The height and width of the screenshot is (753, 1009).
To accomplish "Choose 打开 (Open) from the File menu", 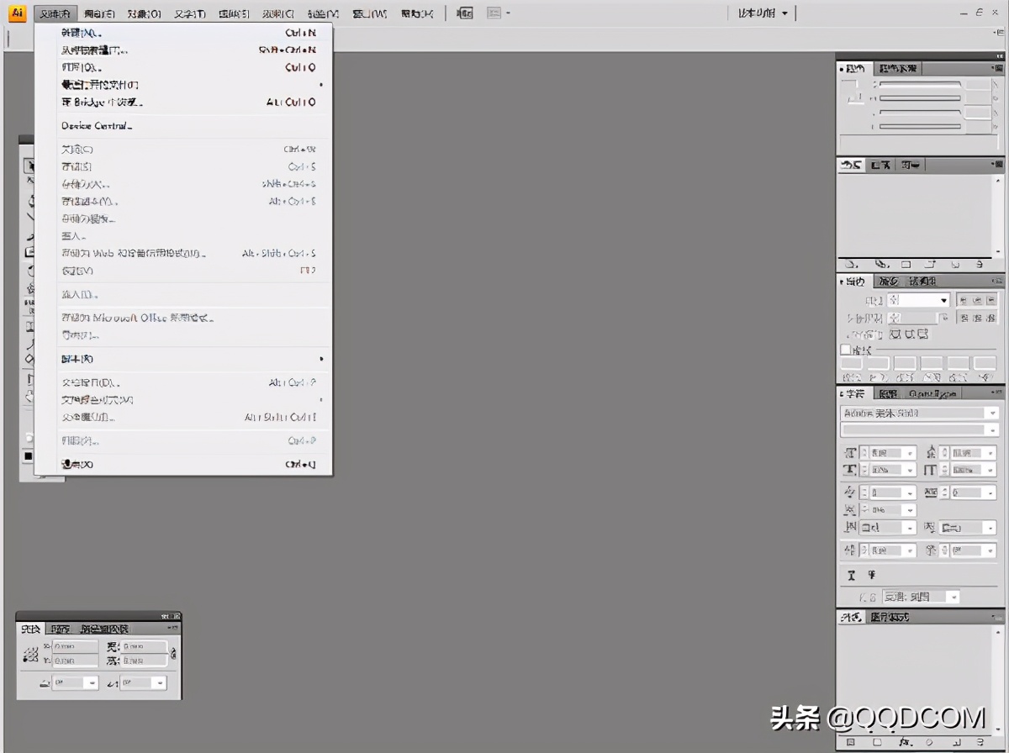I will [x=78, y=67].
